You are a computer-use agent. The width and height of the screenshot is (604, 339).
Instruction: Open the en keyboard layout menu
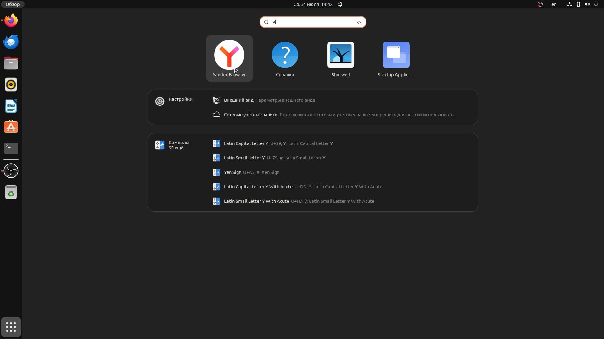click(x=554, y=4)
